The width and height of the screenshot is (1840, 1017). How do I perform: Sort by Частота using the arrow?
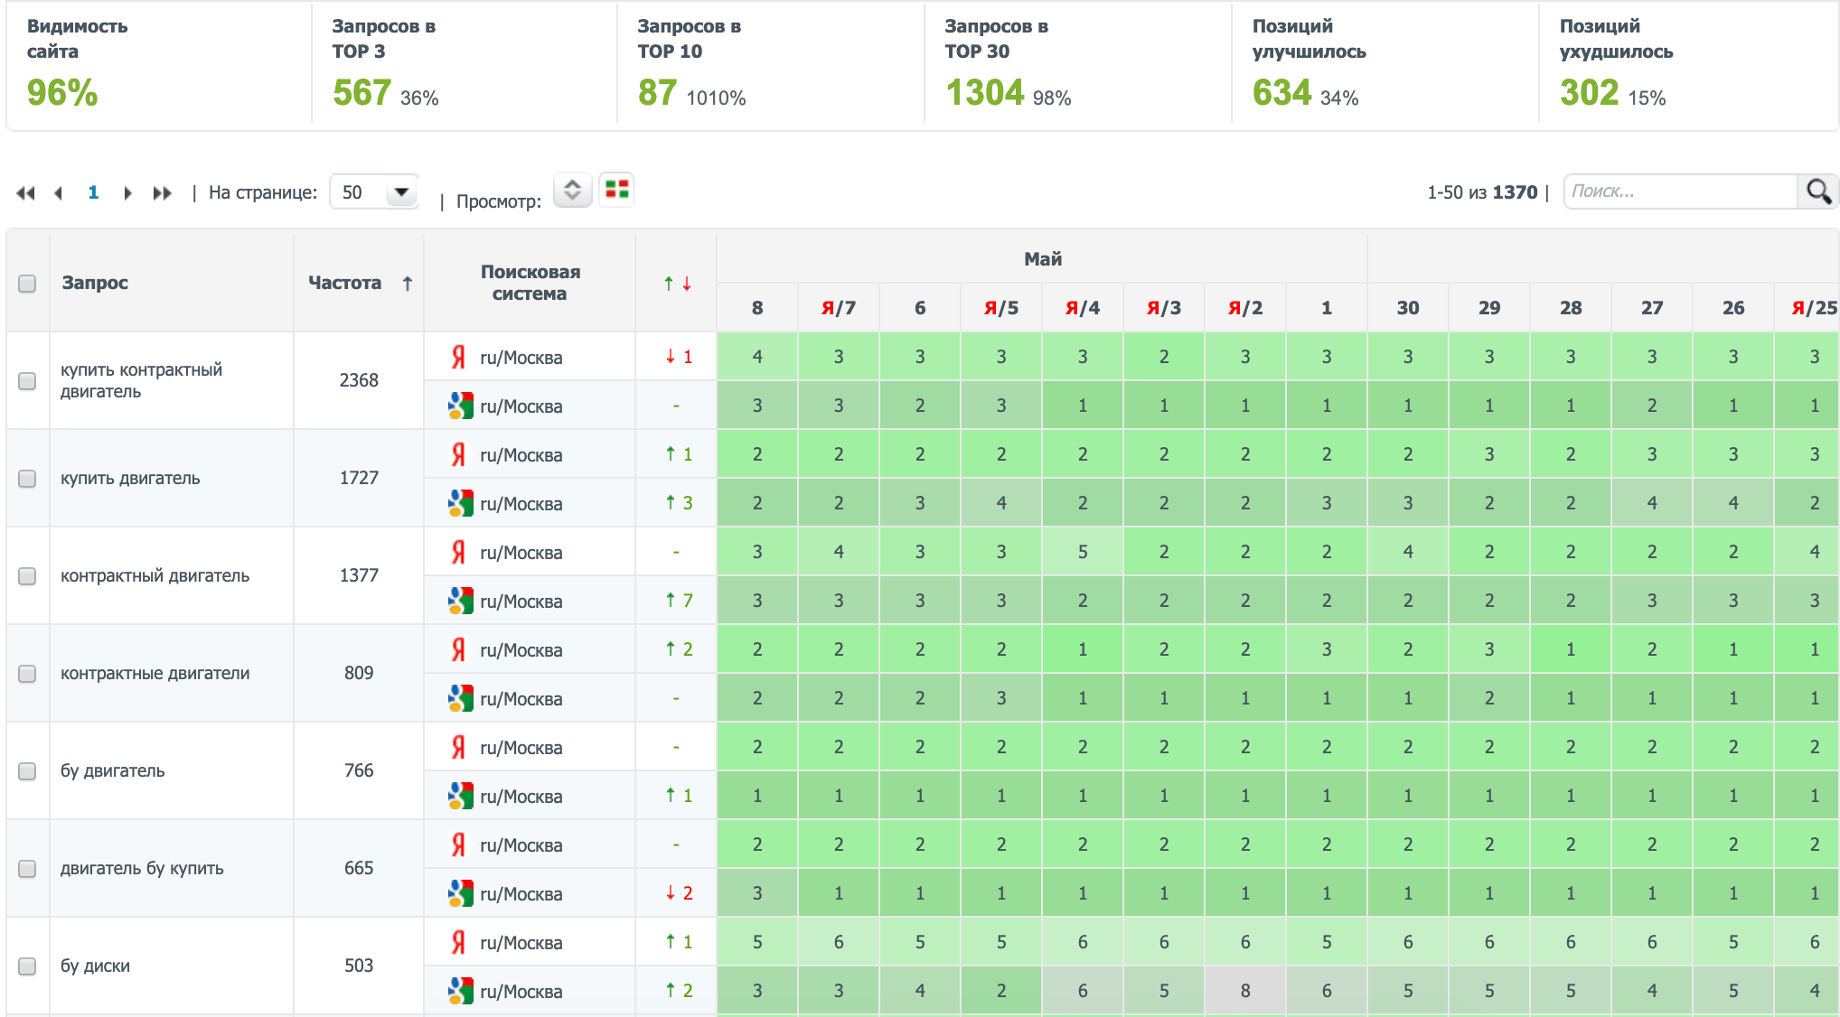pyautogui.click(x=408, y=284)
